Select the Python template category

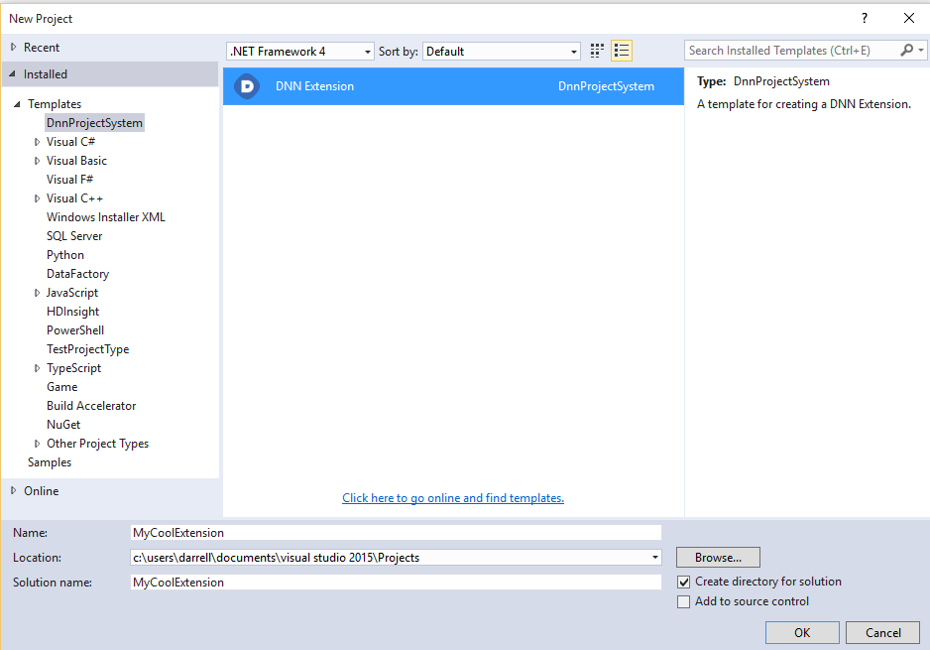pos(64,254)
